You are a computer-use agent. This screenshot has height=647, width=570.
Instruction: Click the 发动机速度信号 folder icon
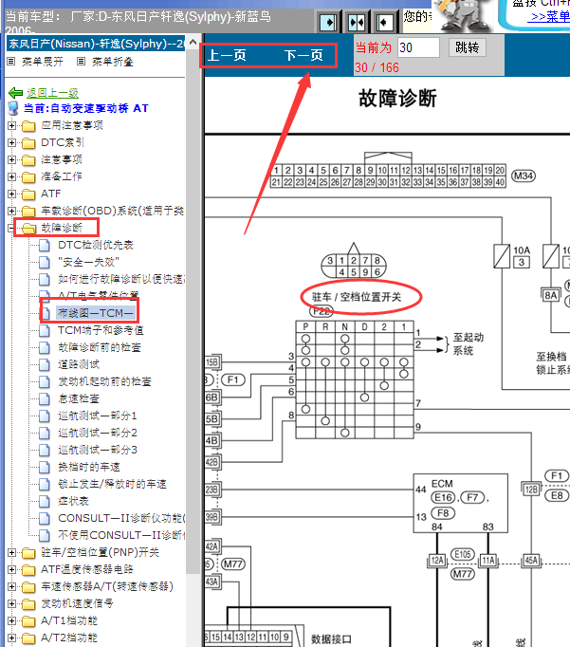[28, 604]
